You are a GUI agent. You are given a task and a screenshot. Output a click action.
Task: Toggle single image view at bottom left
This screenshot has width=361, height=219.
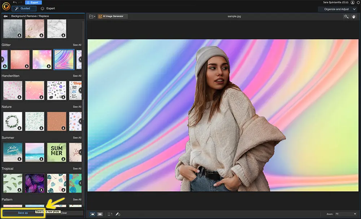92,214
